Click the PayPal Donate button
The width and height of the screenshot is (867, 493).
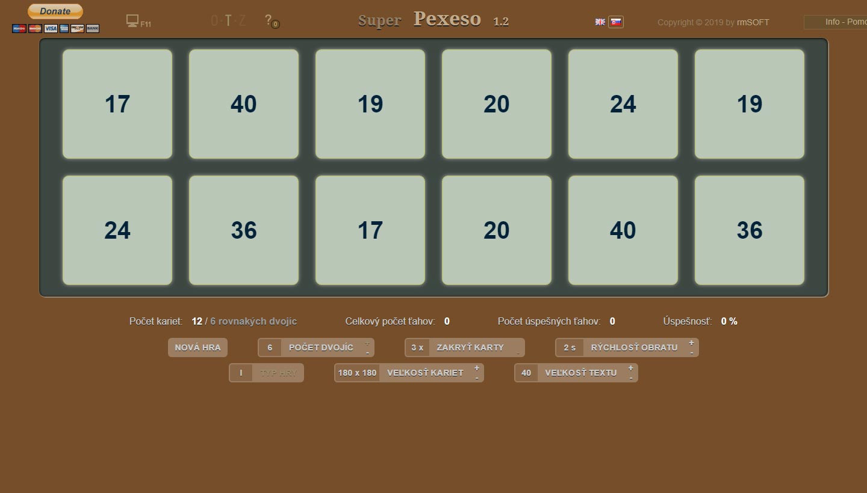(x=55, y=11)
